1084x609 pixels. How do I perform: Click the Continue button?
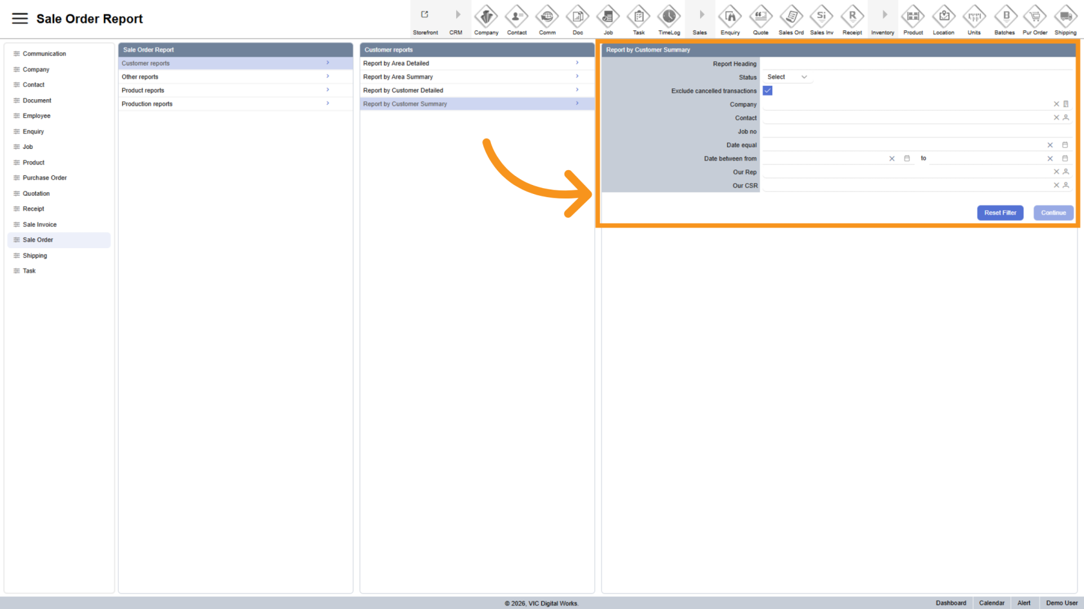click(x=1053, y=213)
